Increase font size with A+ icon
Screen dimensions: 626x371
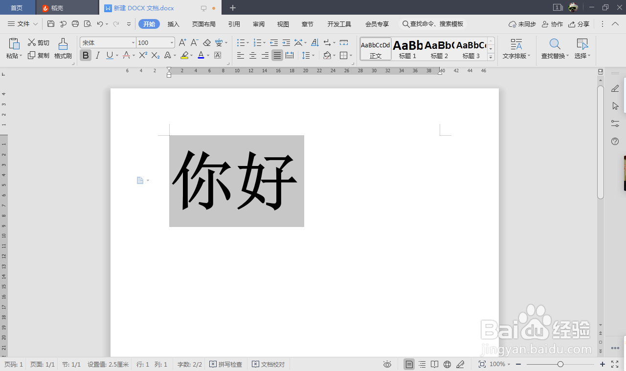182,43
